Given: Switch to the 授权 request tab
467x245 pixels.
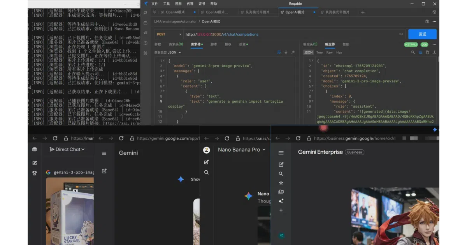Looking at the screenshot, I should (228, 44).
